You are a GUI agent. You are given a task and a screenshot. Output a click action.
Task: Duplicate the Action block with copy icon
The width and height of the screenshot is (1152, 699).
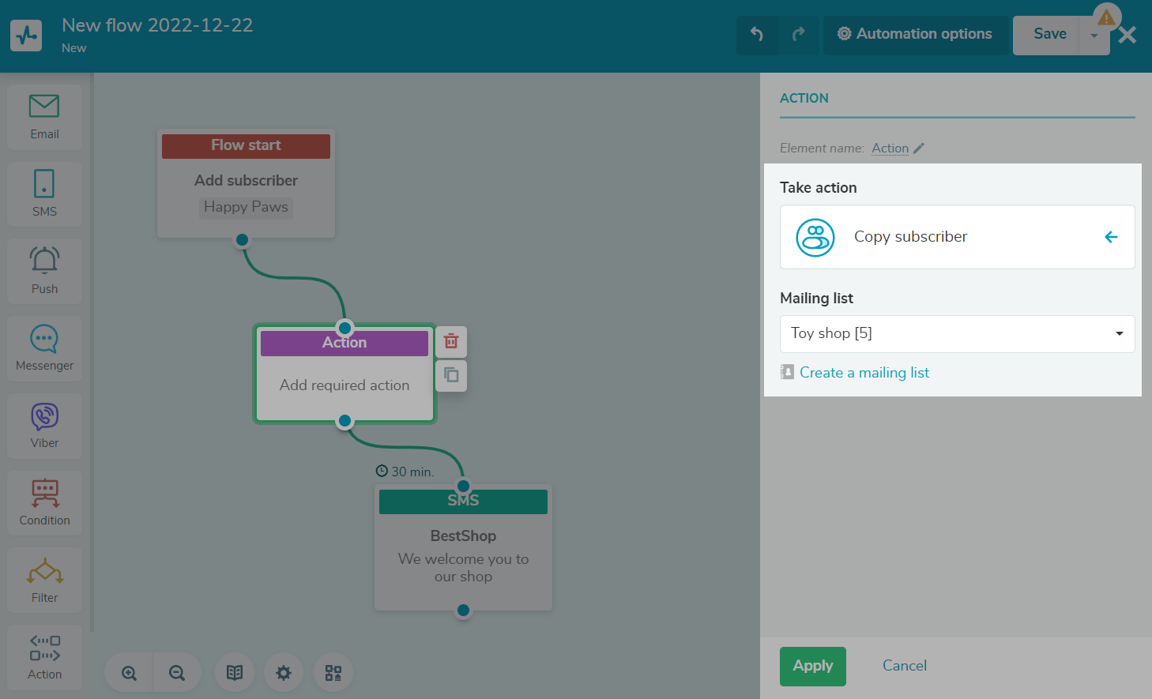coord(451,375)
